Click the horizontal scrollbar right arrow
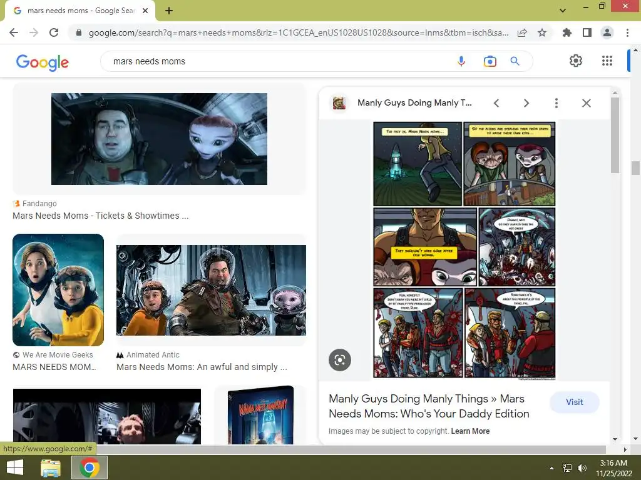This screenshot has height=480, width=641. [x=625, y=449]
